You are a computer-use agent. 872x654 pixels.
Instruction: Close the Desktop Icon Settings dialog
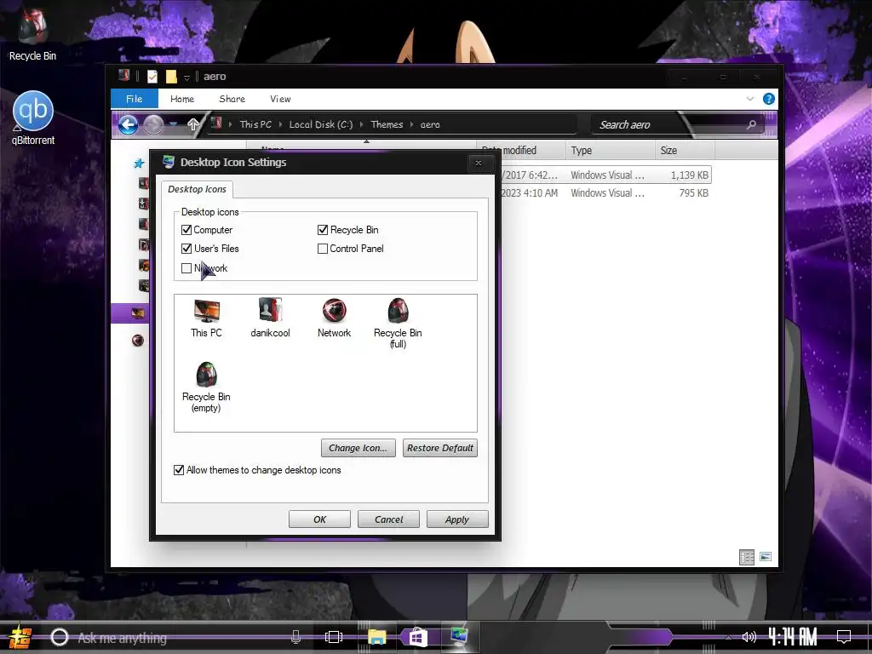click(x=479, y=163)
